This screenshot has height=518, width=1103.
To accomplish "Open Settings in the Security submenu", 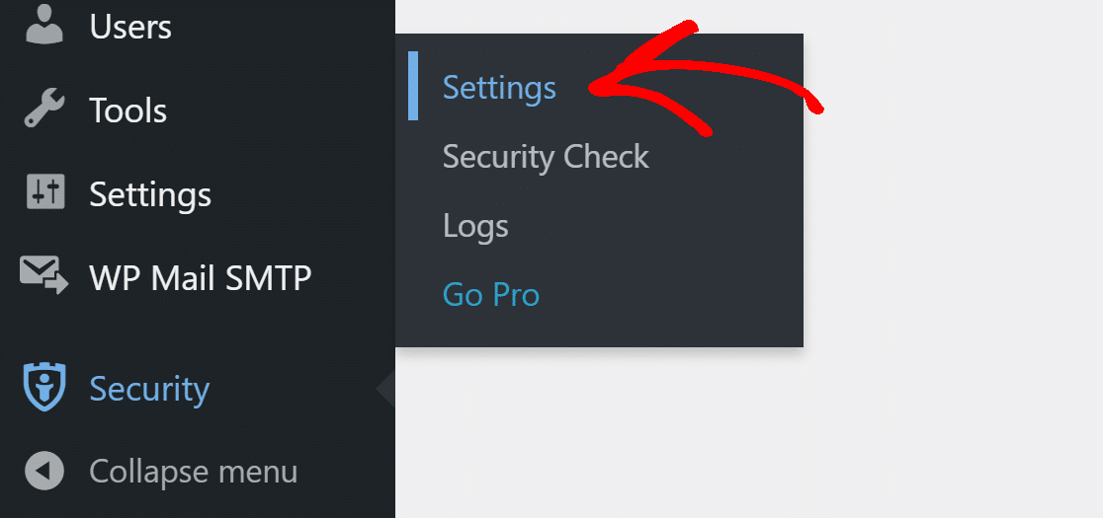I will pyautogui.click(x=499, y=89).
